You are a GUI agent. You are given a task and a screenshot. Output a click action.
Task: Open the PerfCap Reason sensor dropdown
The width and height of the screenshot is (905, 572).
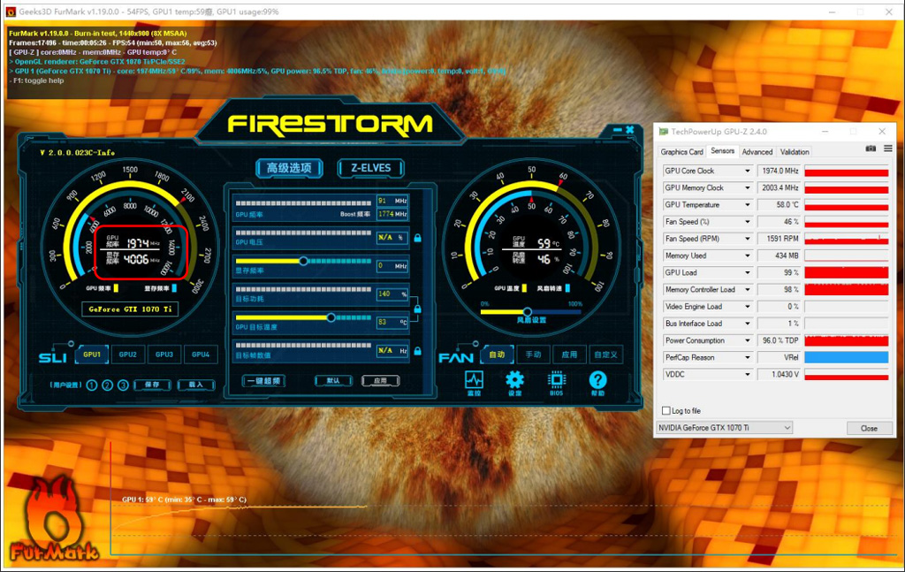coord(748,357)
